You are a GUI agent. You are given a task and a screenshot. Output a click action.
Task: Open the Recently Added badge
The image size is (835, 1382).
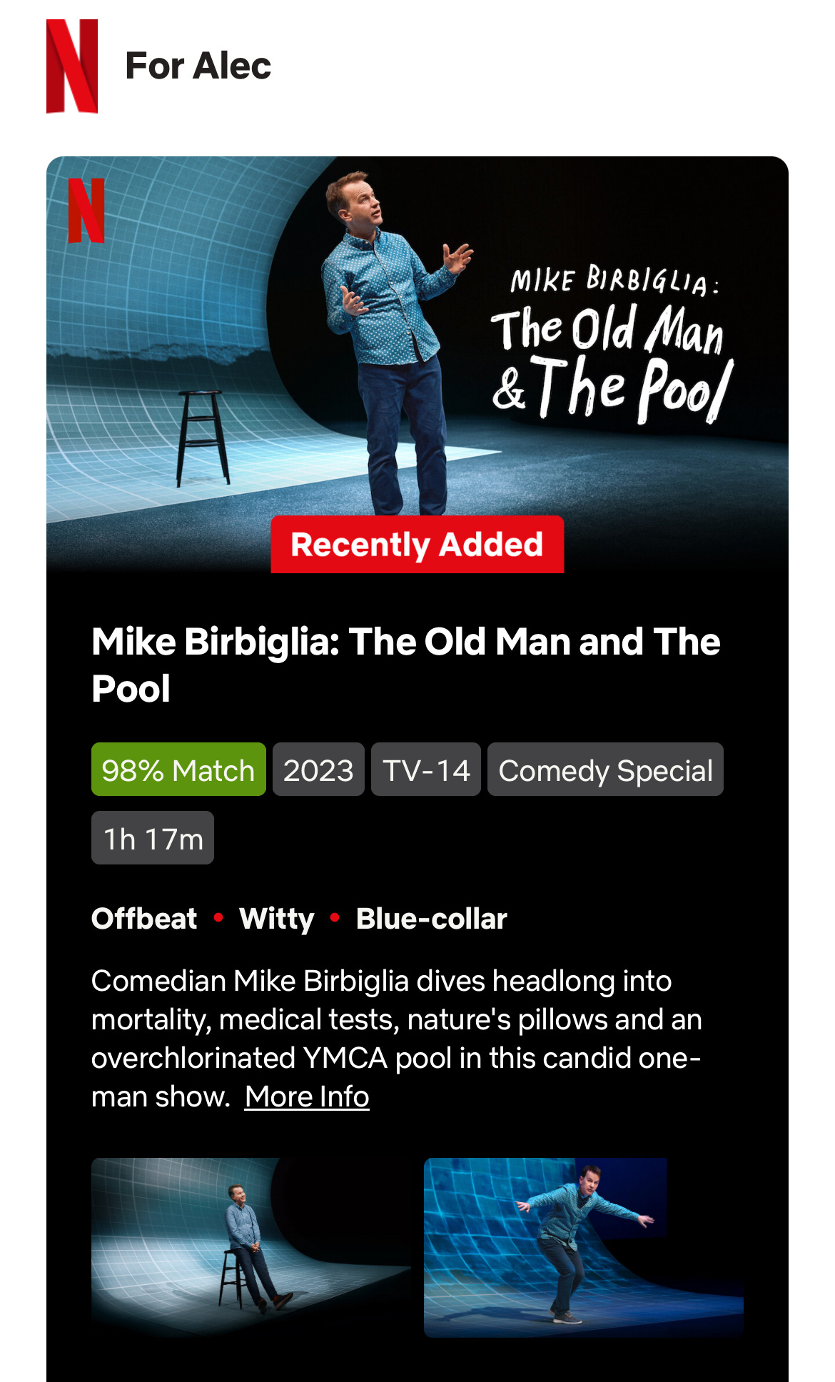tap(417, 545)
